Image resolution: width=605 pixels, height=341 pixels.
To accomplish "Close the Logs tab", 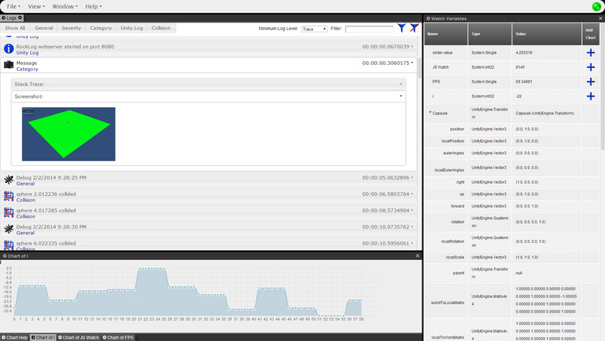I will (20, 18).
